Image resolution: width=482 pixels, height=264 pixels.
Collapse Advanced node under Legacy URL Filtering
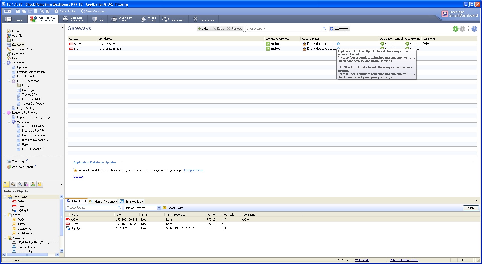click(x=9, y=122)
